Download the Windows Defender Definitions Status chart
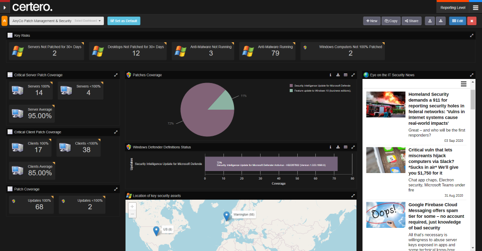The height and width of the screenshot is (251, 482). pos(338,147)
